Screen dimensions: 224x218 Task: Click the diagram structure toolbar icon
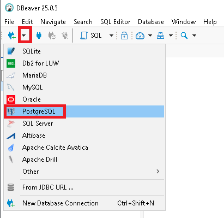coord(160,36)
